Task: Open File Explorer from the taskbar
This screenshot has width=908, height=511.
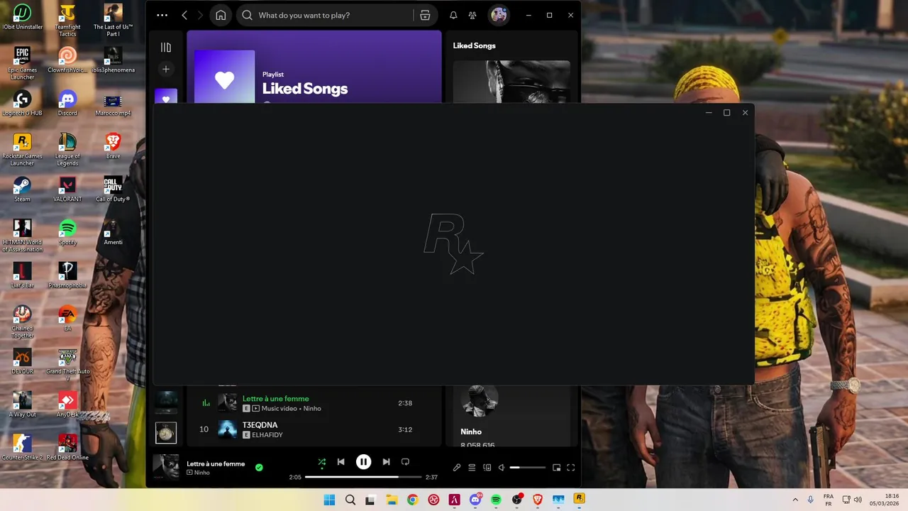Action: pyautogui.click(x=392, y=500)
